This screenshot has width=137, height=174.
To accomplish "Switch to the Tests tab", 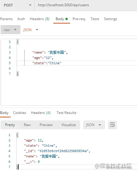I will pos(95,19).
